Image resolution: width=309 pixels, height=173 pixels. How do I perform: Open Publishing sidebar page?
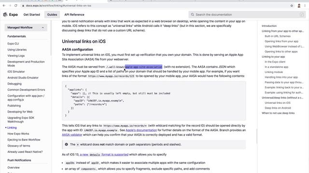click(x=14, y=106)
